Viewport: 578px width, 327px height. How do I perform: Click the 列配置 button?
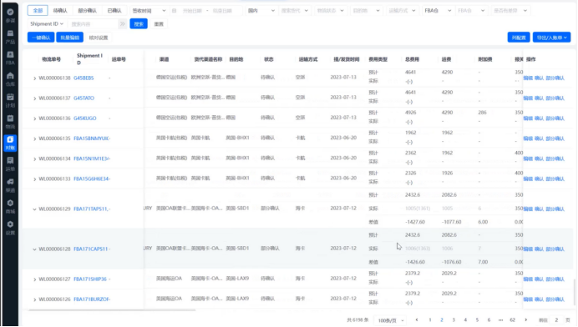(519, 38)
